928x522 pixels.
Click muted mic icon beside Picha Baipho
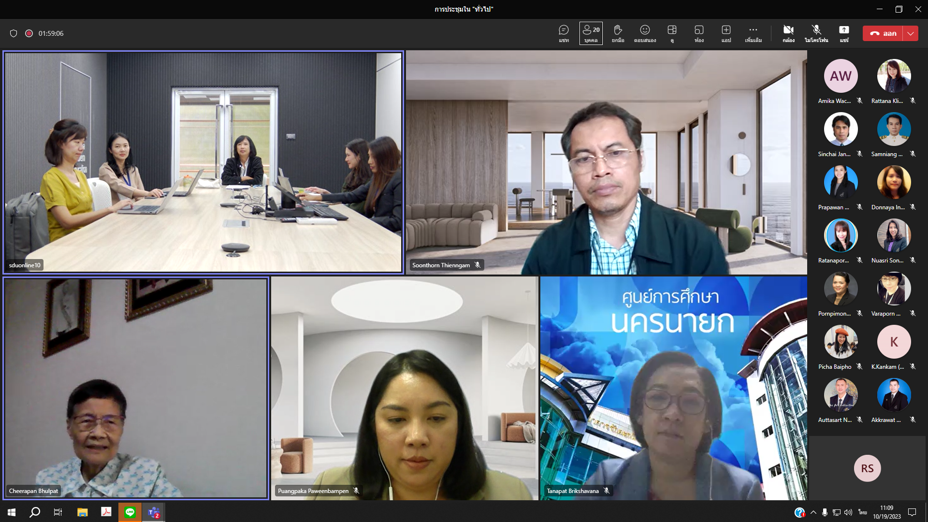click(859, 367)
